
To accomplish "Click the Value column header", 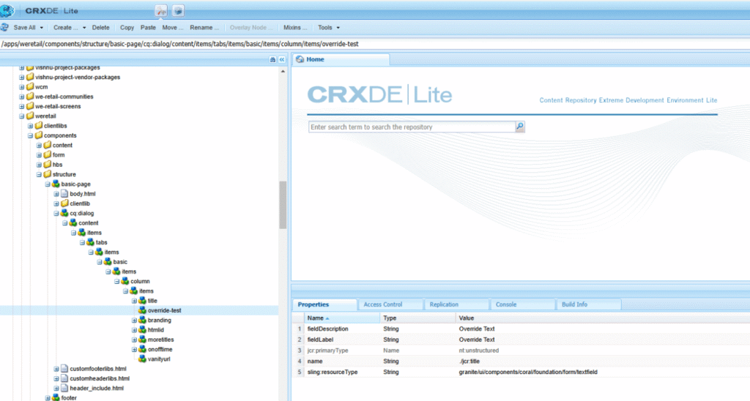I will (603, 318).
